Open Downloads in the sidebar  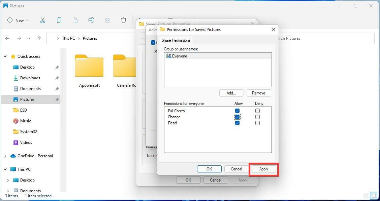pos(30,78)
